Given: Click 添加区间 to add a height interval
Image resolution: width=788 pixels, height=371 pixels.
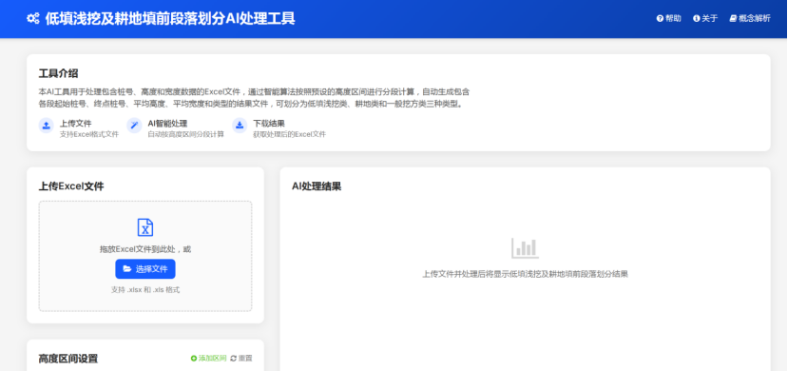Looking at the screenshot, I should pyautogui.click(x=208, y=359).
